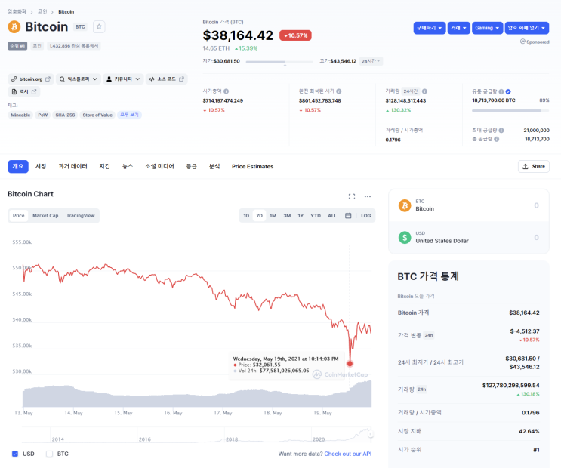This screenshot has height=468, width=561.
Task: Click the SHA-256 tag
Action: tap(65, 115)
